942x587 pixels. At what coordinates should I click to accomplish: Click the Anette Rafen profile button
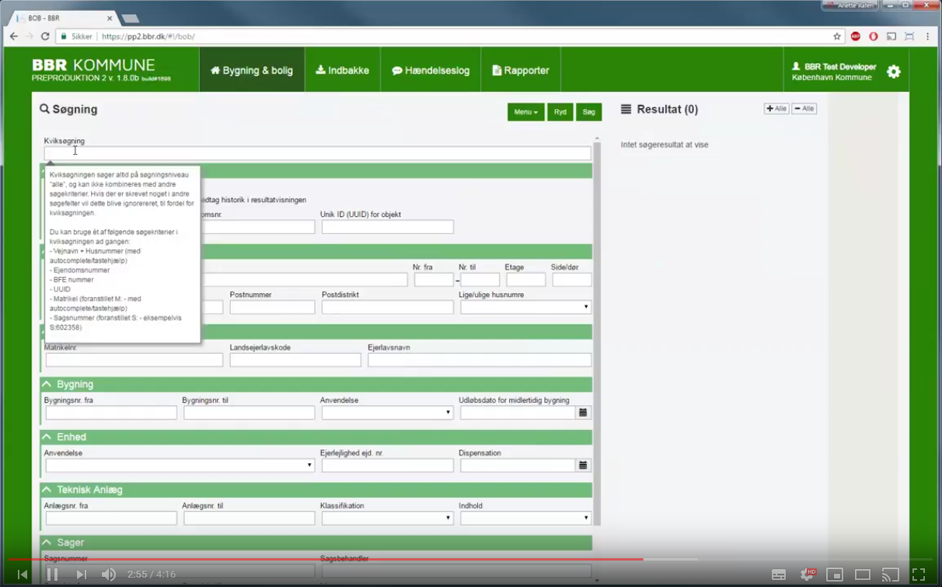[x=849, y=5]
